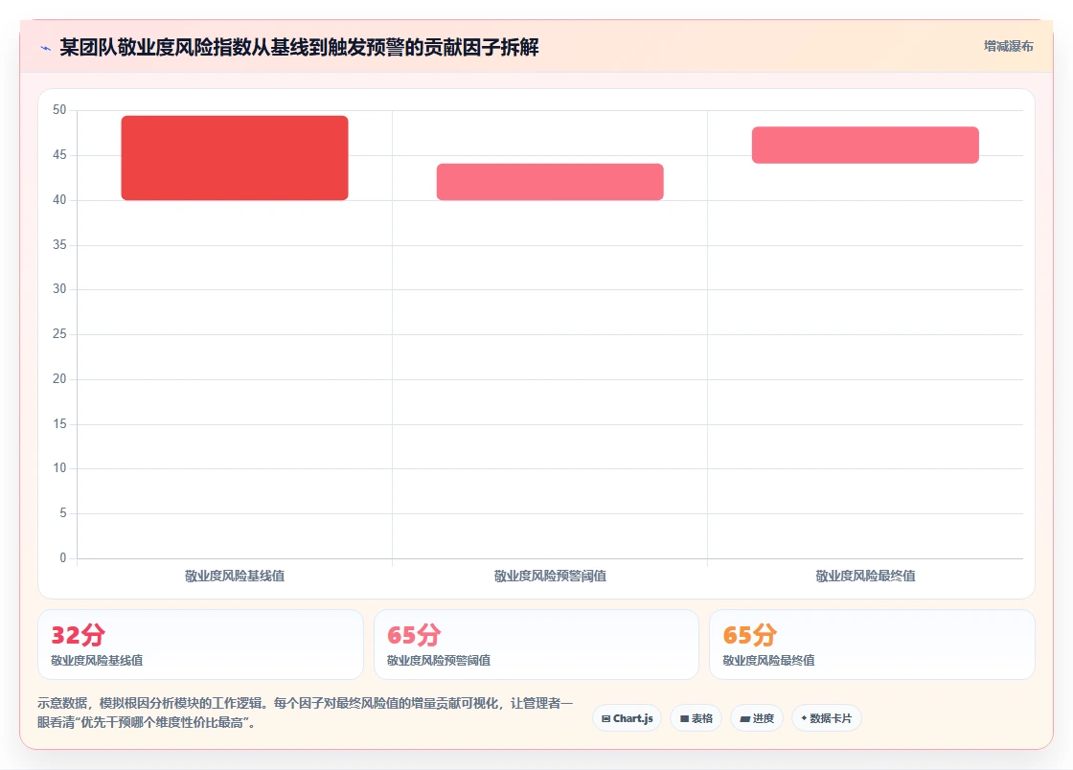Open the orange 65分 最终值 data card

click(872, 645)
